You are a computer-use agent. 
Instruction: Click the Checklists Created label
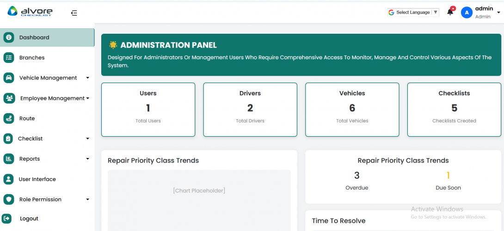(x=454, y=121)
